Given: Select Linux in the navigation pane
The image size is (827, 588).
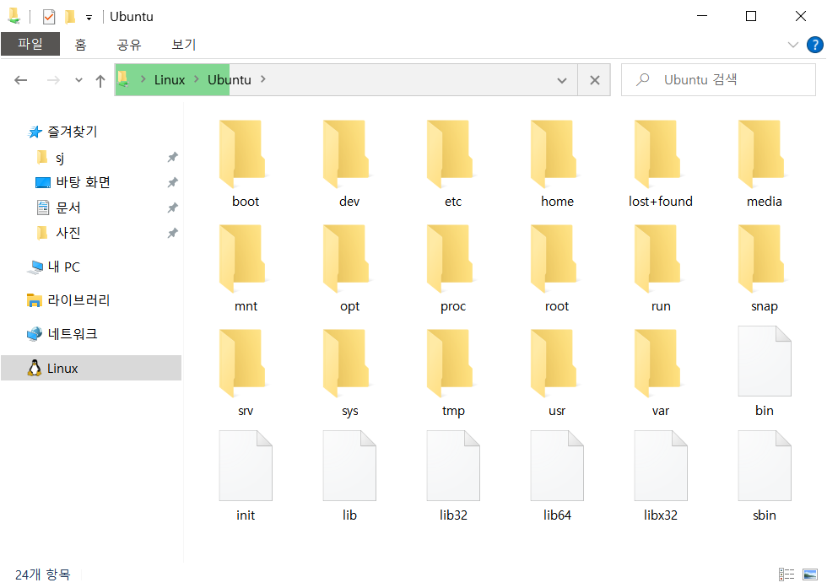Looking at the screenshot, I should (x=91, y=368).
